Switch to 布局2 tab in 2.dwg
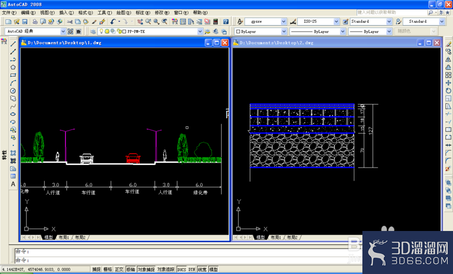 tap(292, 237)
